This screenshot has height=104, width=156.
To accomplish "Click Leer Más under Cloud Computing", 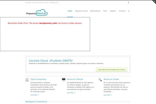I will (x=35, y=95).
